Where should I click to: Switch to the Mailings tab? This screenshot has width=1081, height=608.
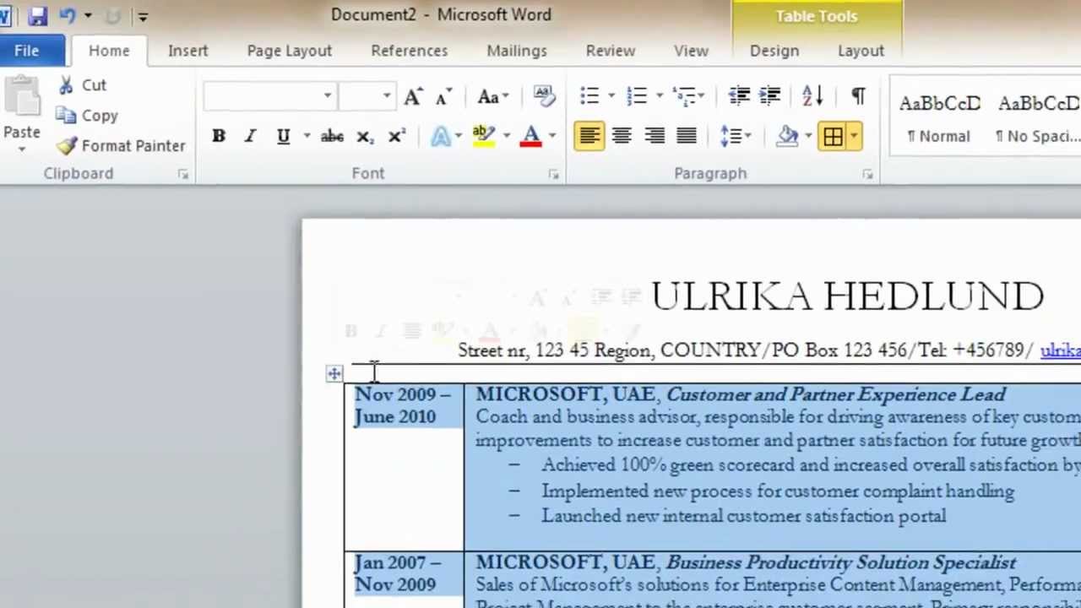tap(516, 51)
